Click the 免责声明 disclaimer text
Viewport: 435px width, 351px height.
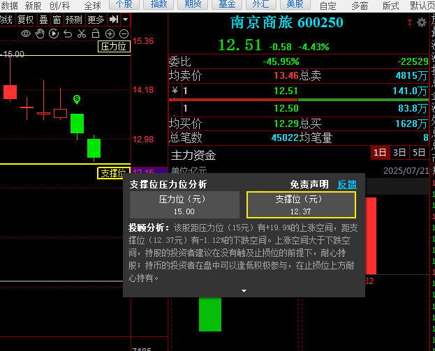309,184
